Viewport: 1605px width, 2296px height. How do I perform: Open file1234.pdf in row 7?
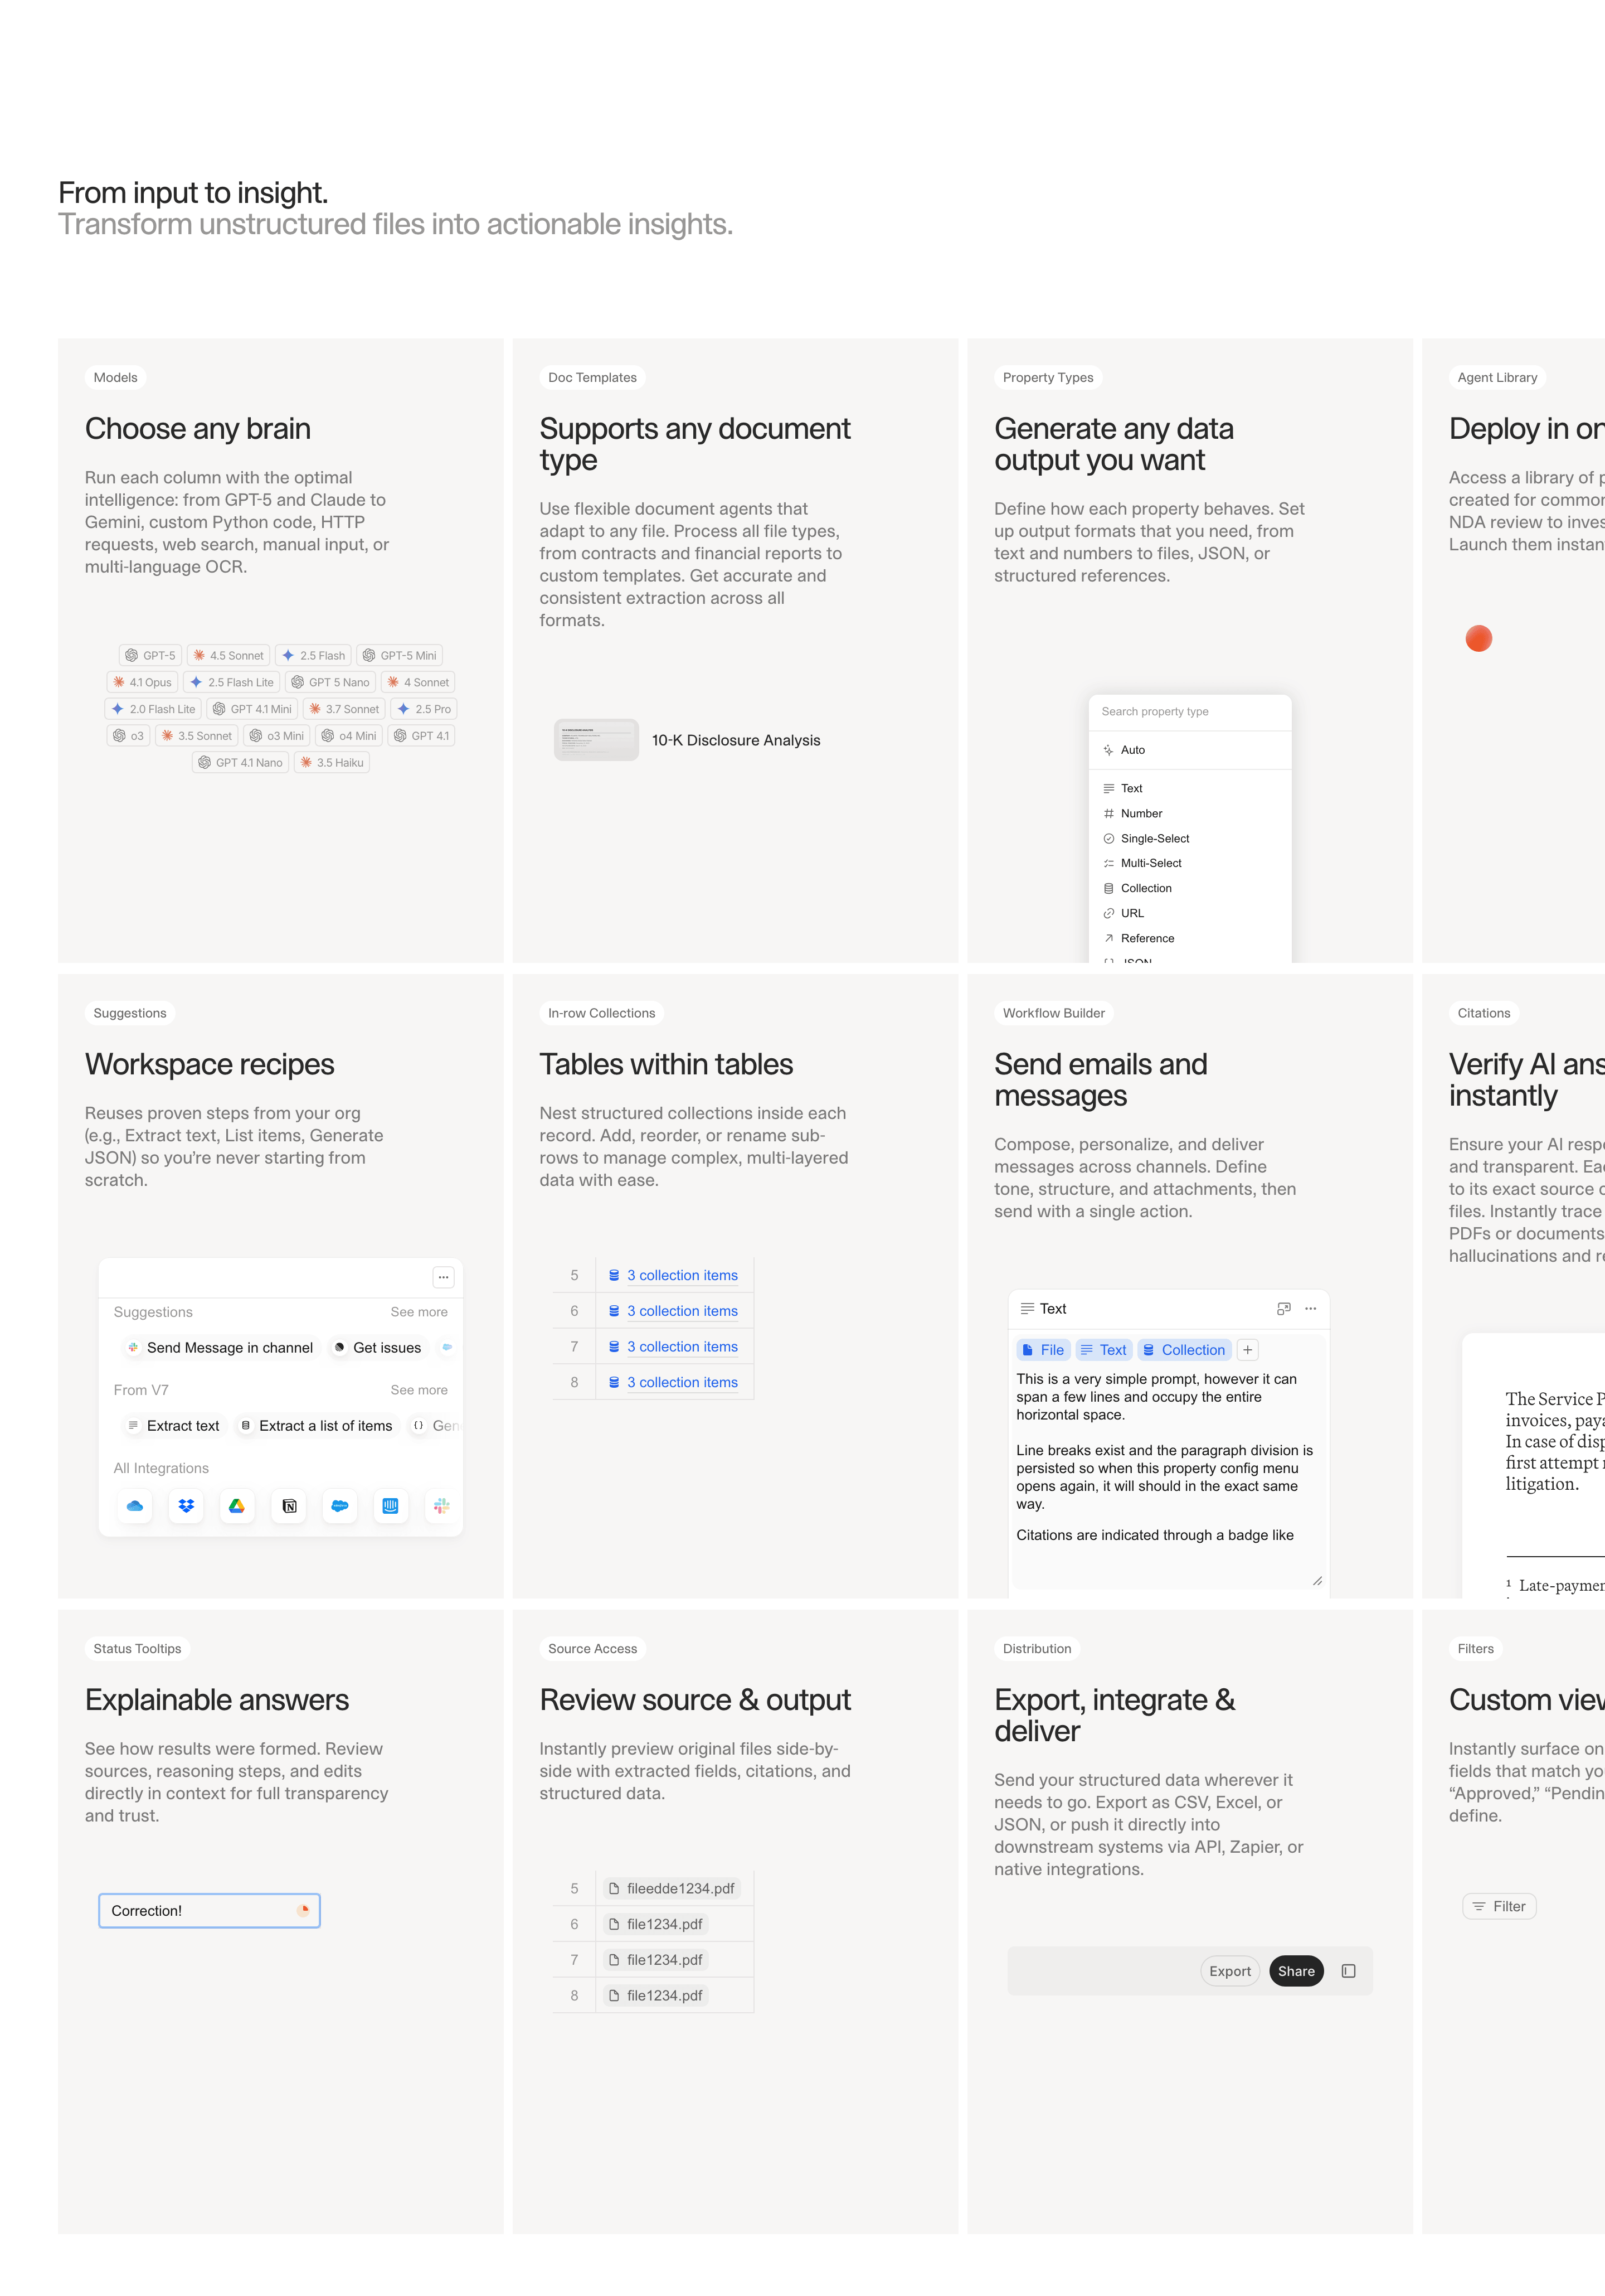(655, 1961)
